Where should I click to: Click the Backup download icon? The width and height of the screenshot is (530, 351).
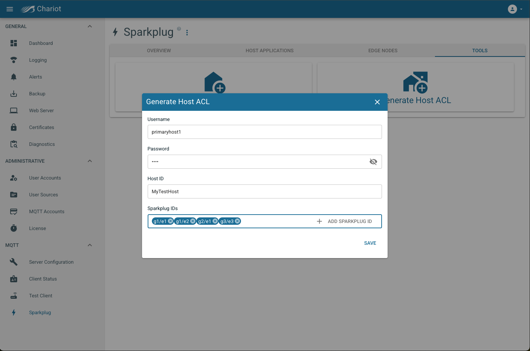(14, 94)
